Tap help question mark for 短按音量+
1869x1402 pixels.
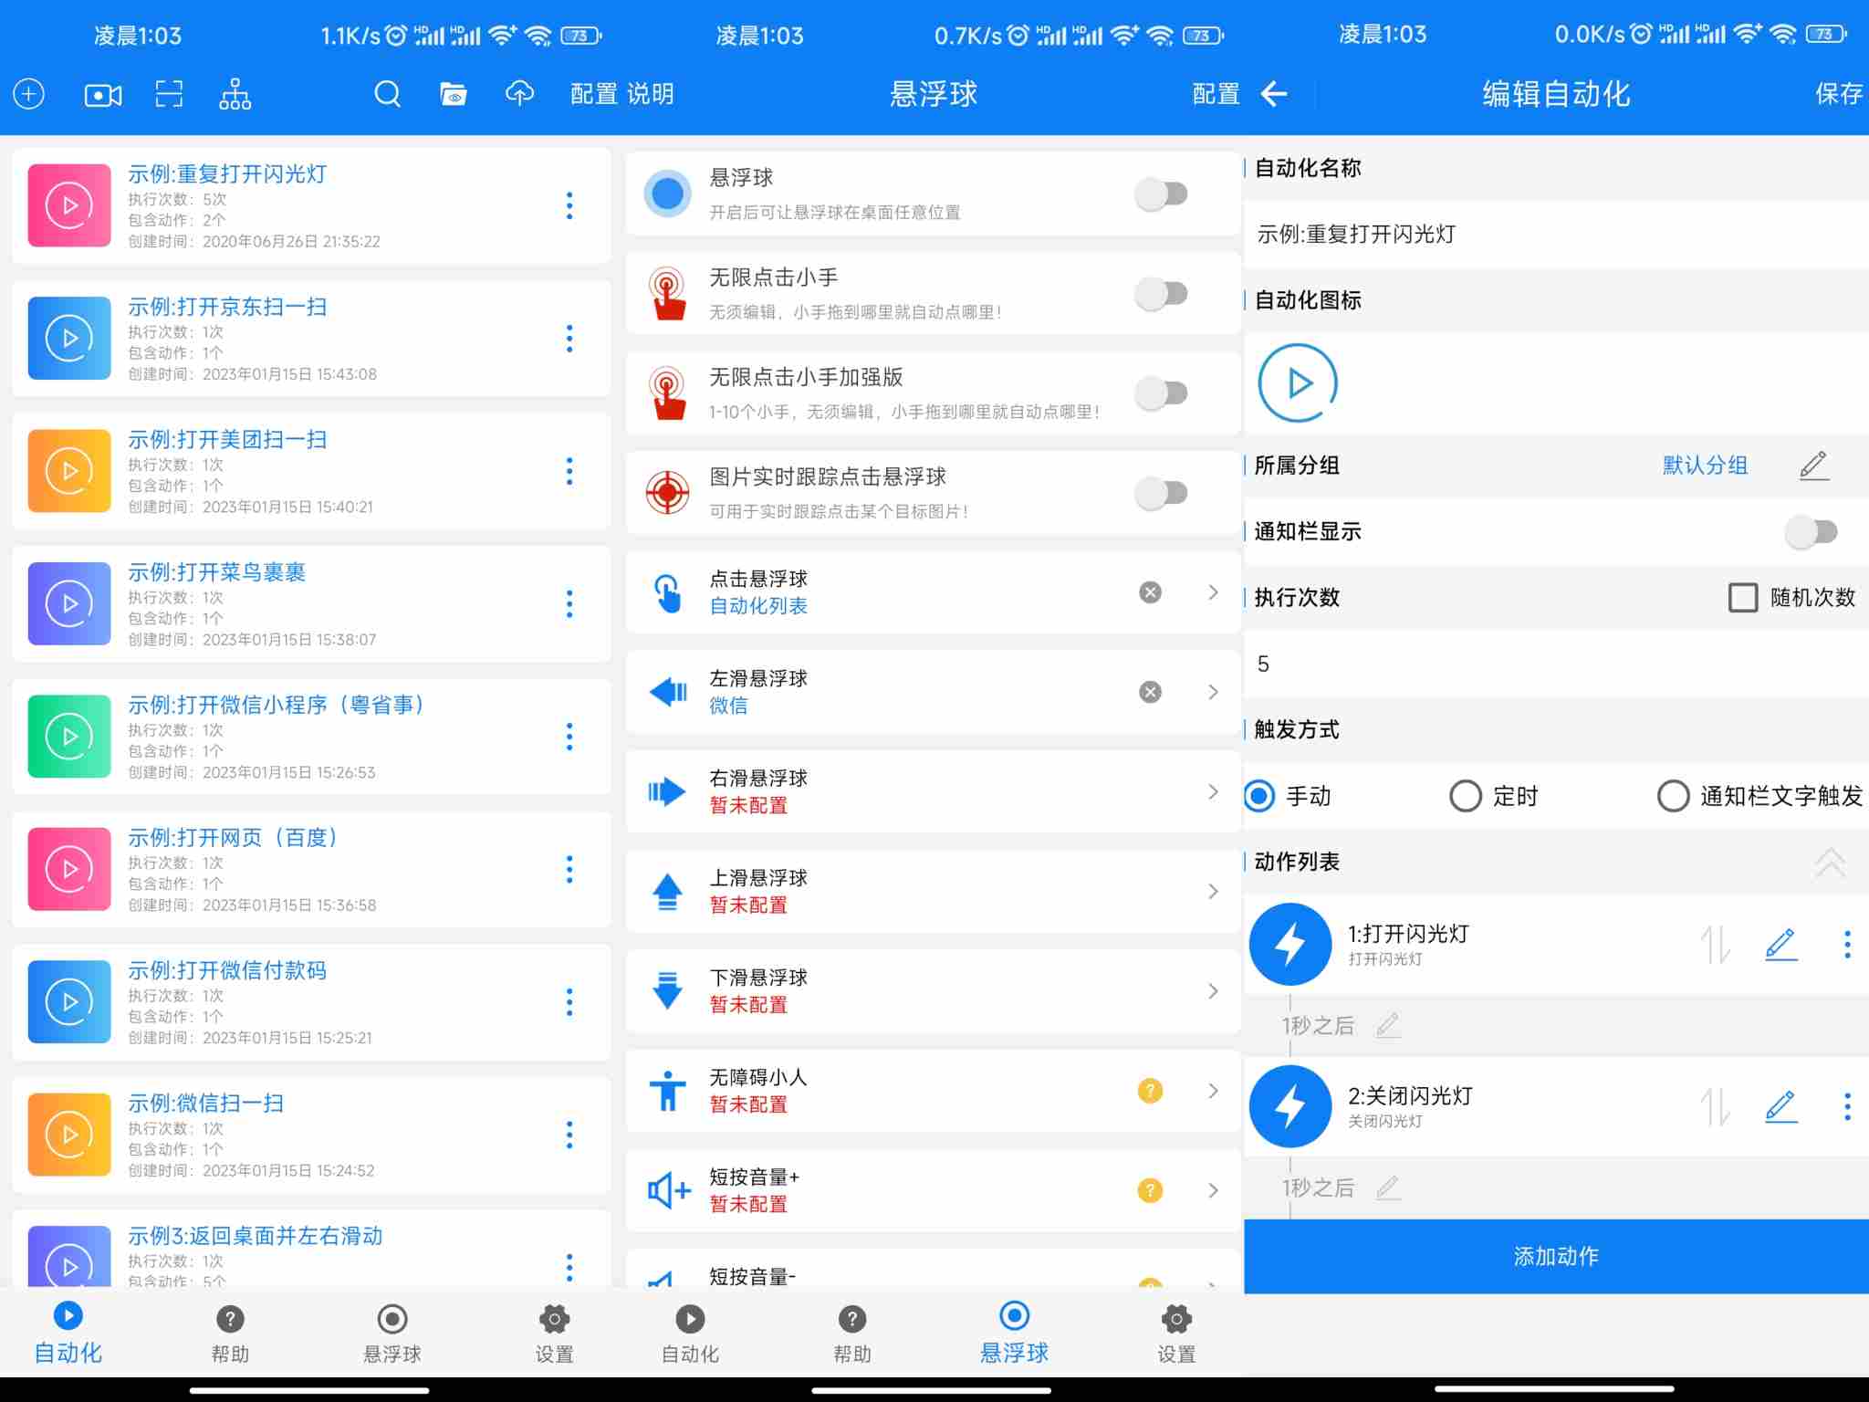coord(1151,1190)
